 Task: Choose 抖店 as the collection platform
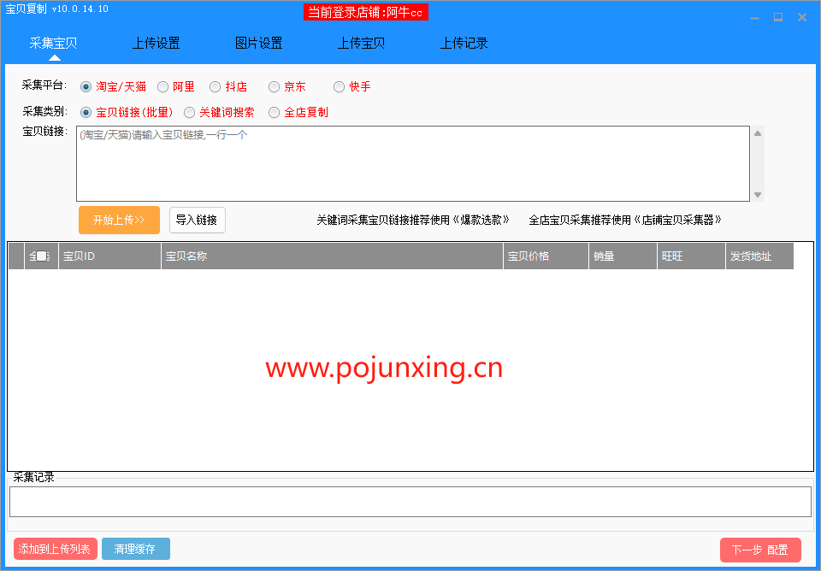coord(216,87)
